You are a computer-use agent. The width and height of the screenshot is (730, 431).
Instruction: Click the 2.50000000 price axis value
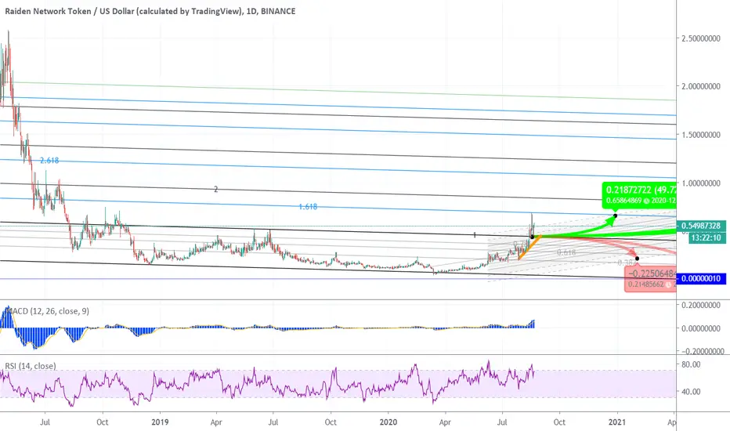tap(701, 38)
